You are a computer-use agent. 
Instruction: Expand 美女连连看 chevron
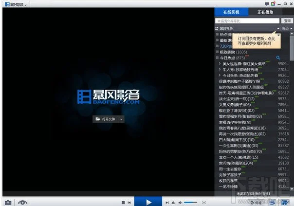(220, 64)
